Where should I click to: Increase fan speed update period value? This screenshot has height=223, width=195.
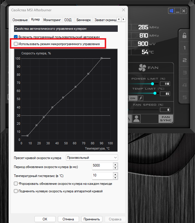point(115,165)
